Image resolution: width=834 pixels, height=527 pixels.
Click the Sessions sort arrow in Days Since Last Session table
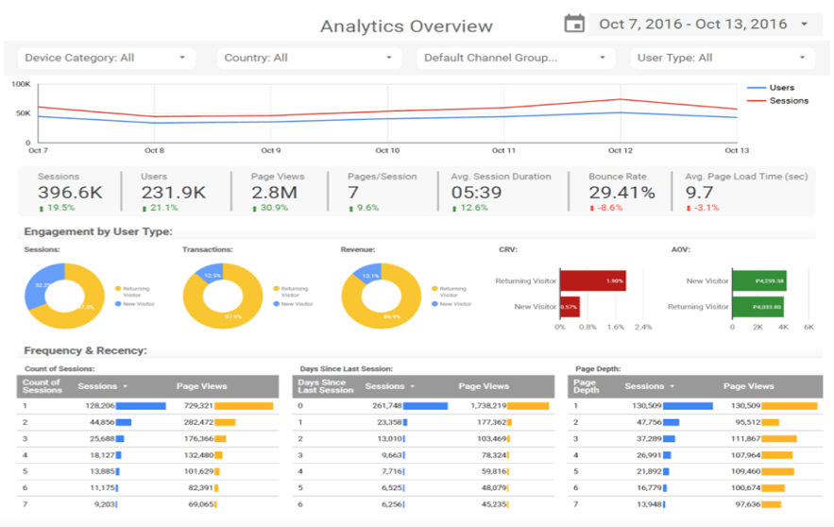413,386
